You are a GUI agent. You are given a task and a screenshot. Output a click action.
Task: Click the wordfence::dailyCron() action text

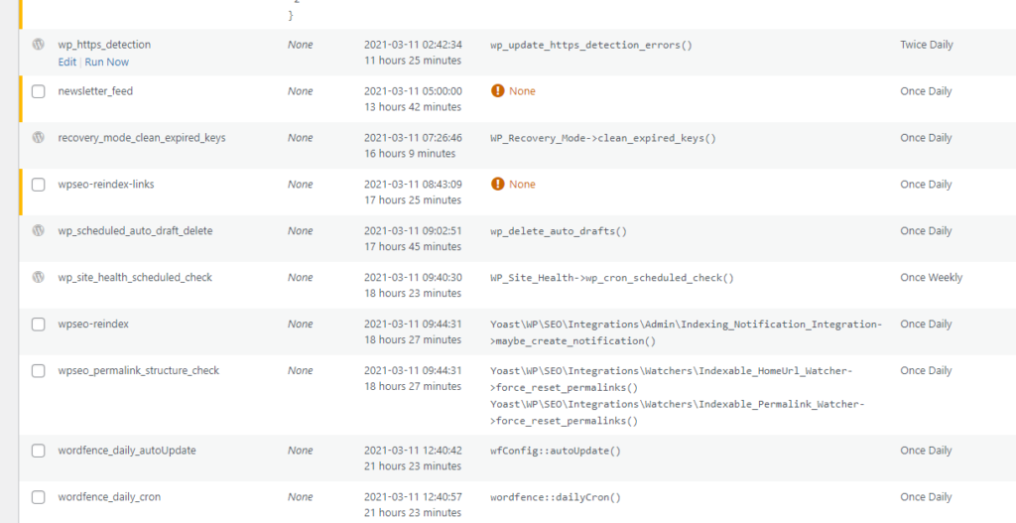pos(556,498)
